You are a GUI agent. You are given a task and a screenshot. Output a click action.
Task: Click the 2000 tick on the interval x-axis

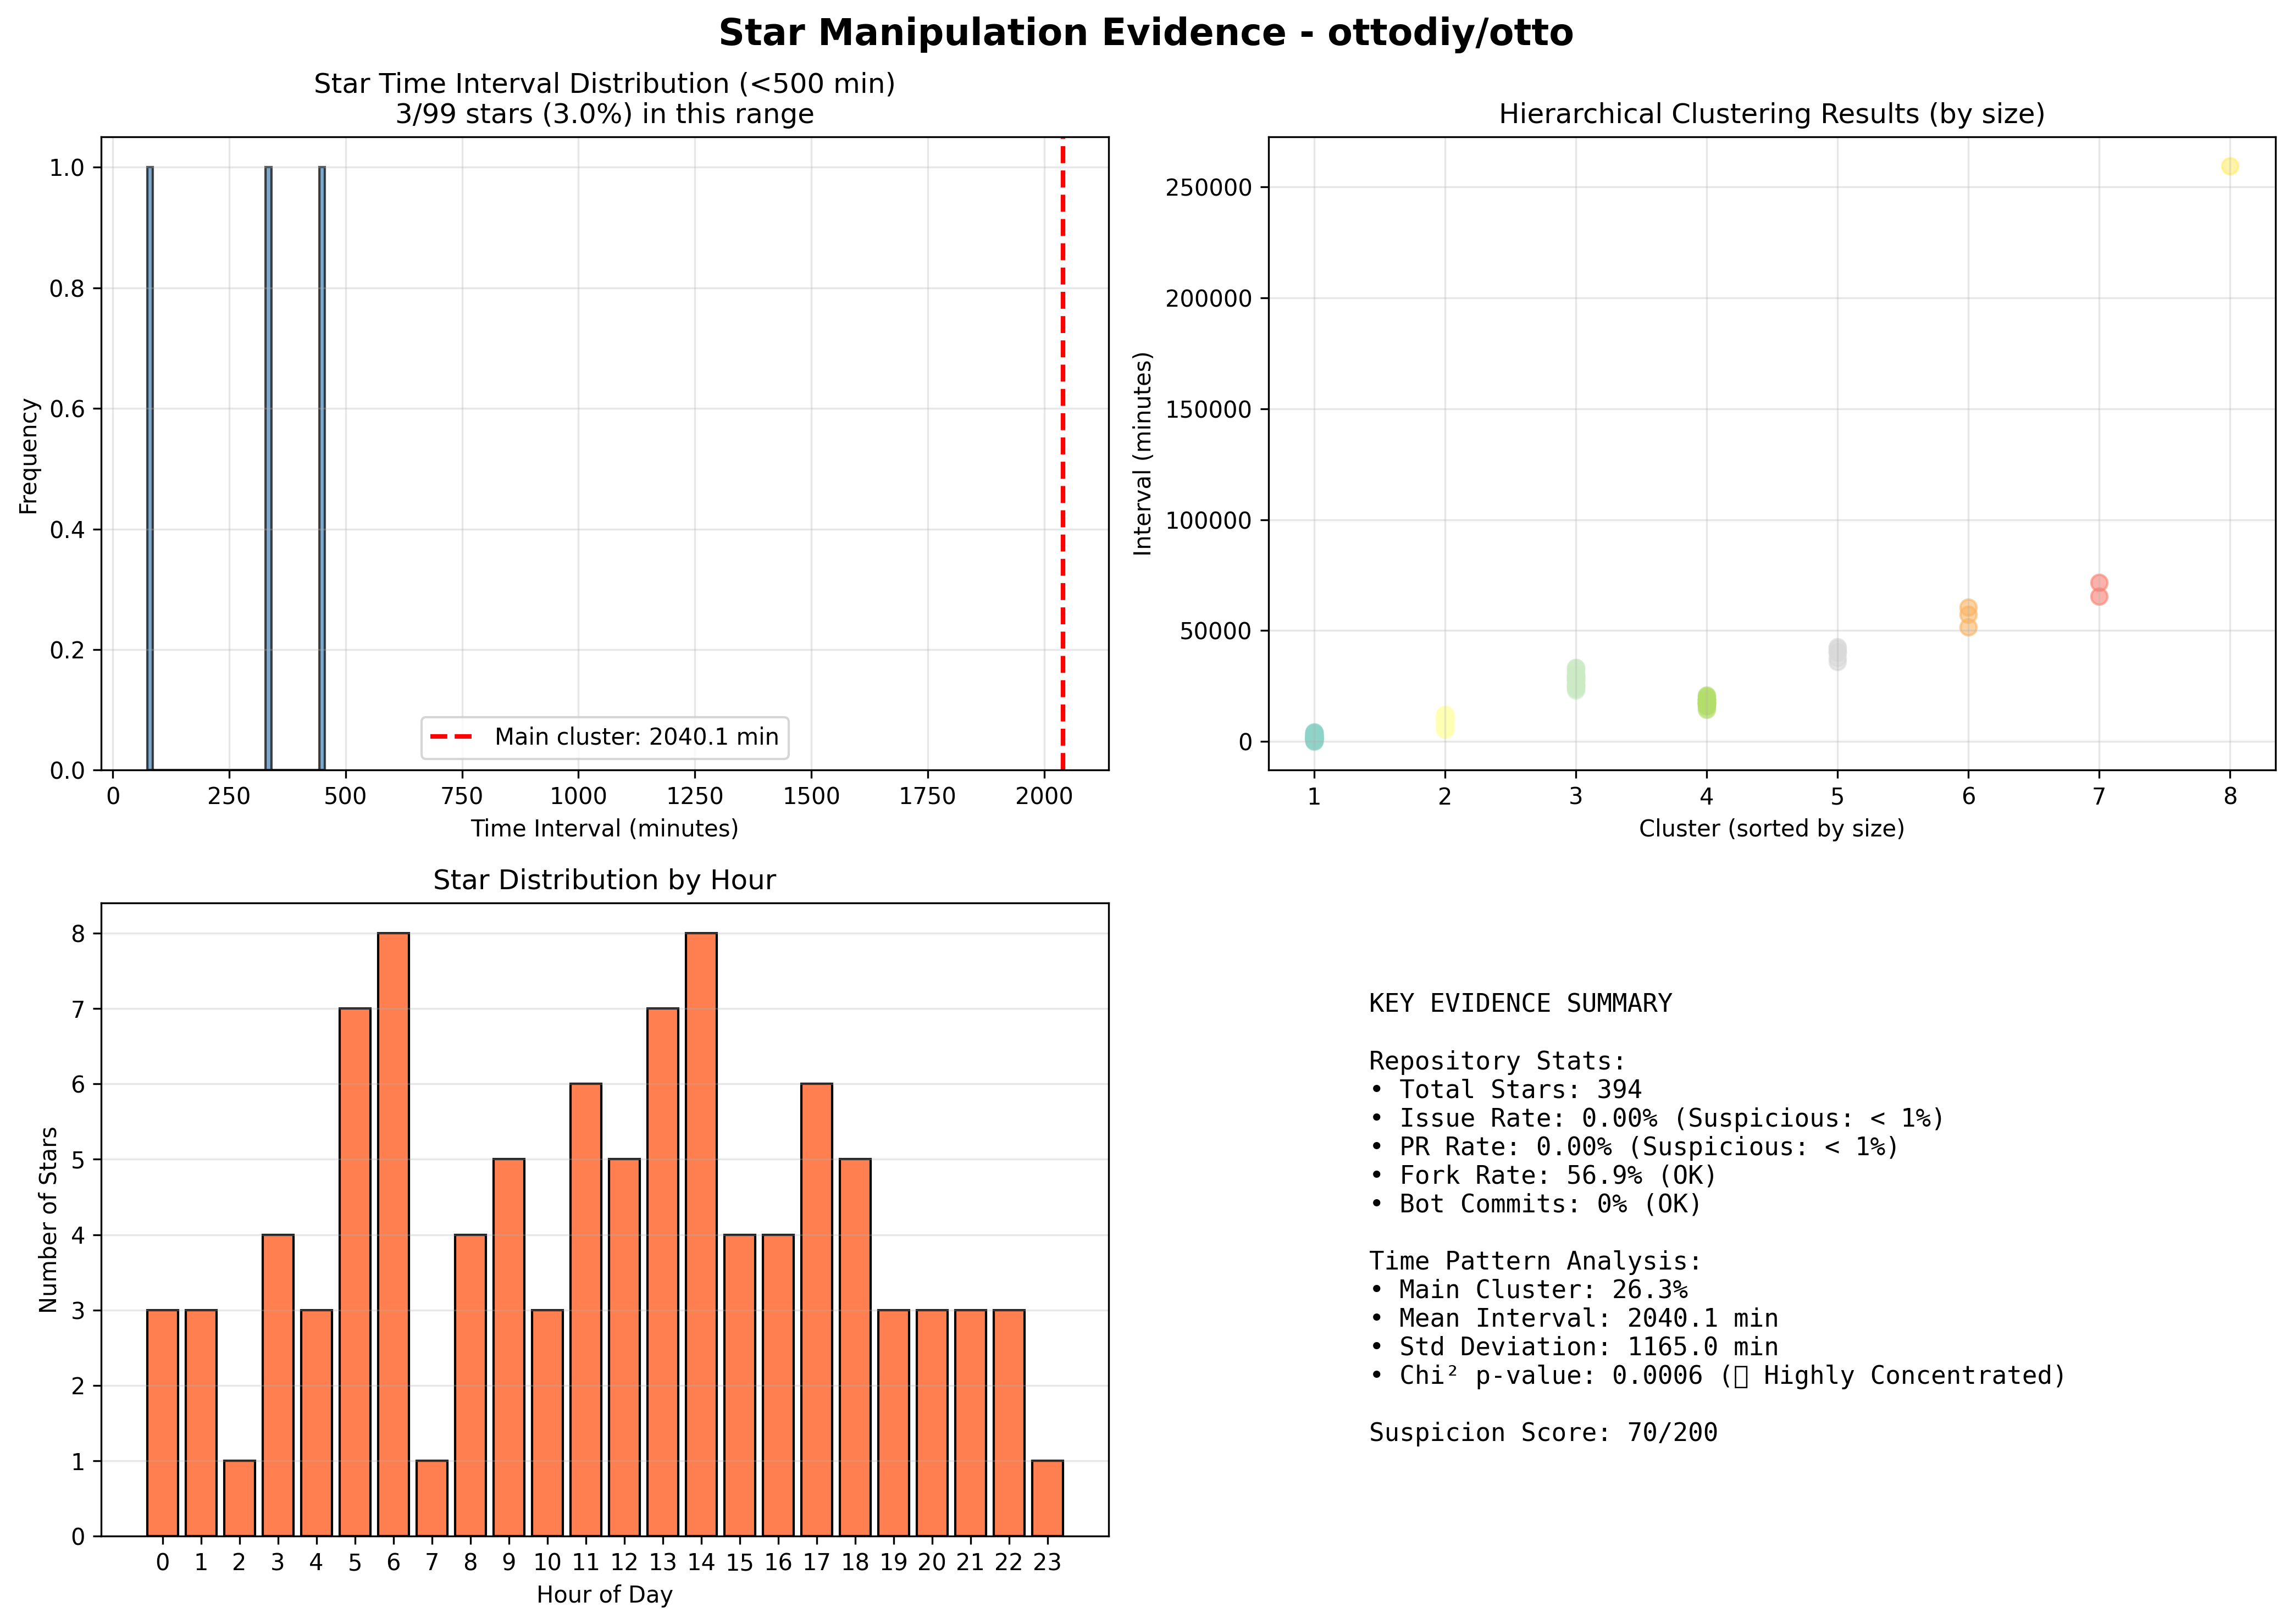(1044, 796)
